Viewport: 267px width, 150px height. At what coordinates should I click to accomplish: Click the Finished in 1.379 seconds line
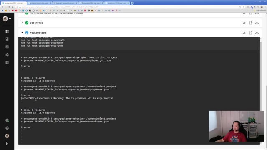(38, 113)
